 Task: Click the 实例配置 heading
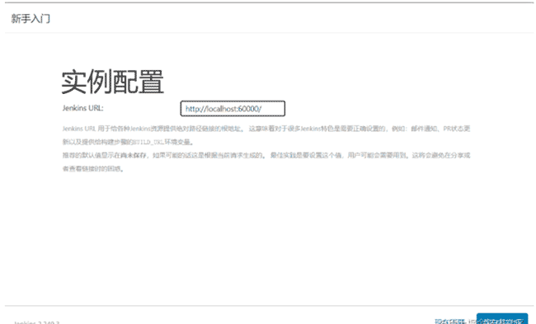[x=112, y=82]
